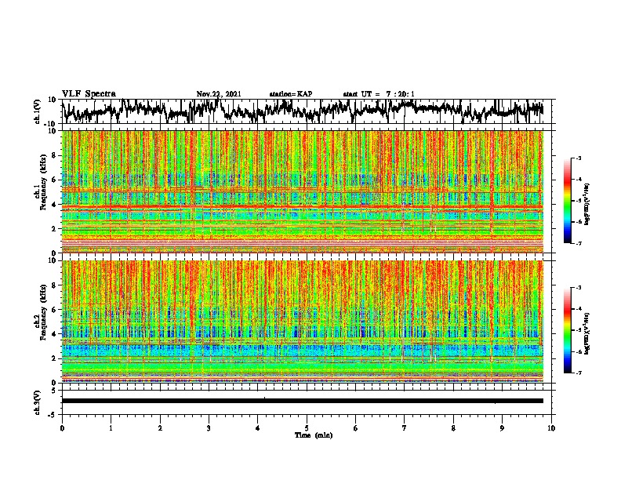
Task: Click time axis tick label "5"
Action: click(x=307, y=428)
